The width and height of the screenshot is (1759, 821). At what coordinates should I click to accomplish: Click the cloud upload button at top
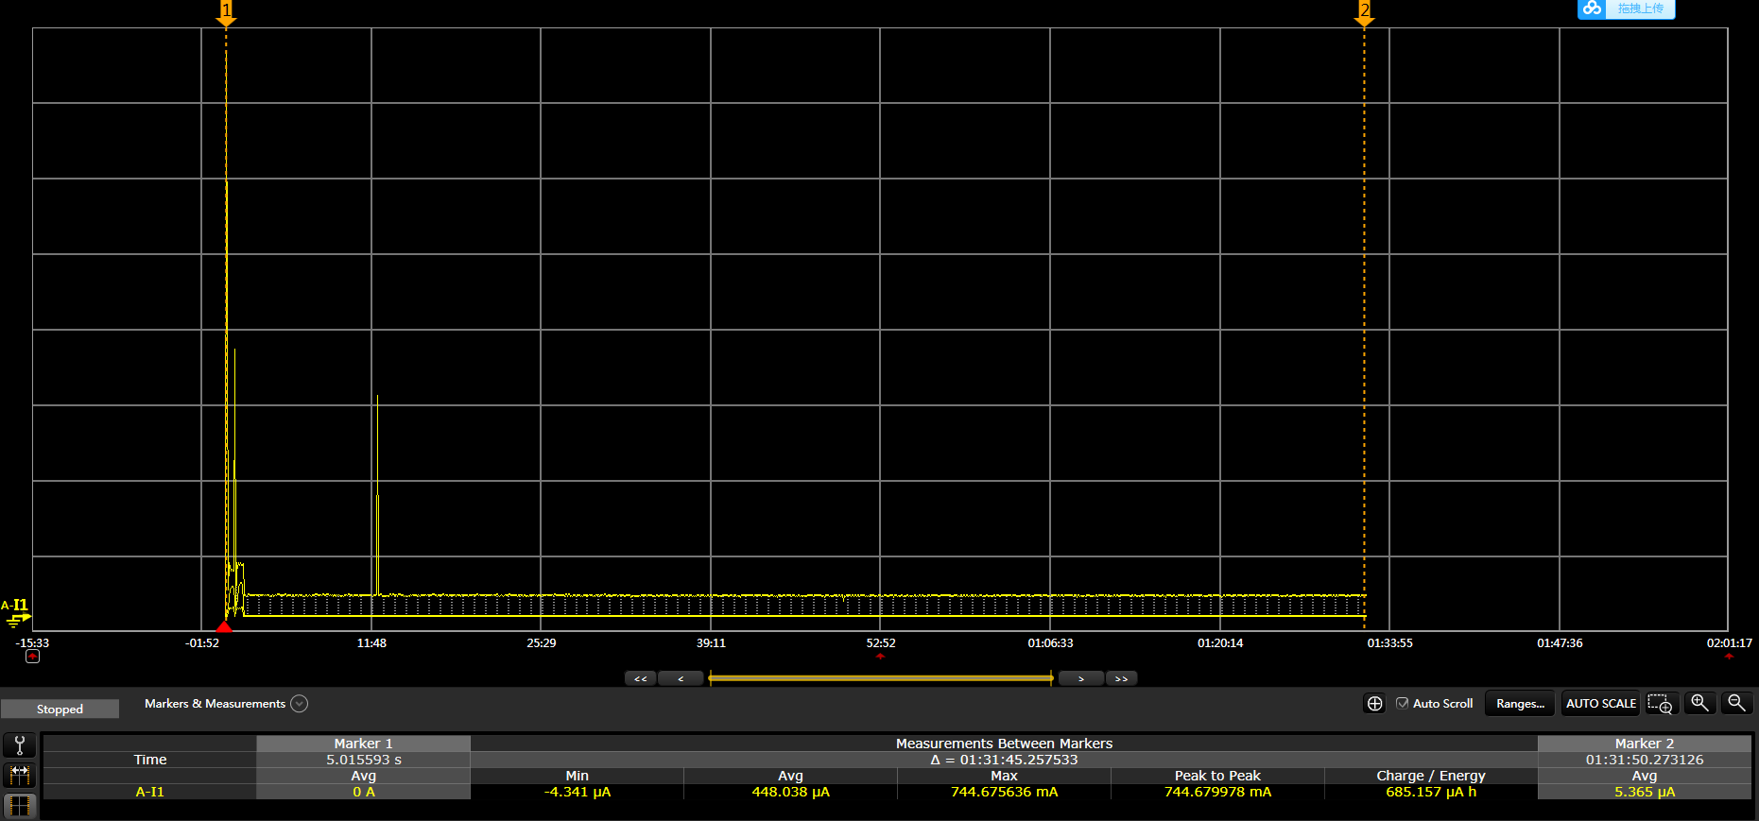pyautogui.click(x=1626, y=9)
